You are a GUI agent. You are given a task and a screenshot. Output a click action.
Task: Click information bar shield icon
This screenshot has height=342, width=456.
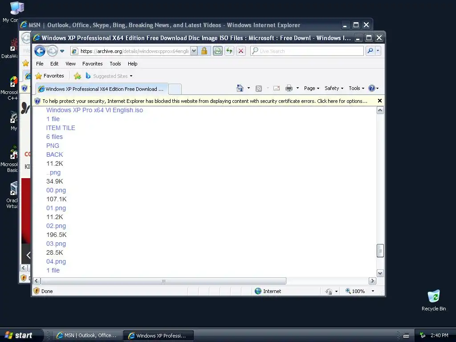(37, 101)
